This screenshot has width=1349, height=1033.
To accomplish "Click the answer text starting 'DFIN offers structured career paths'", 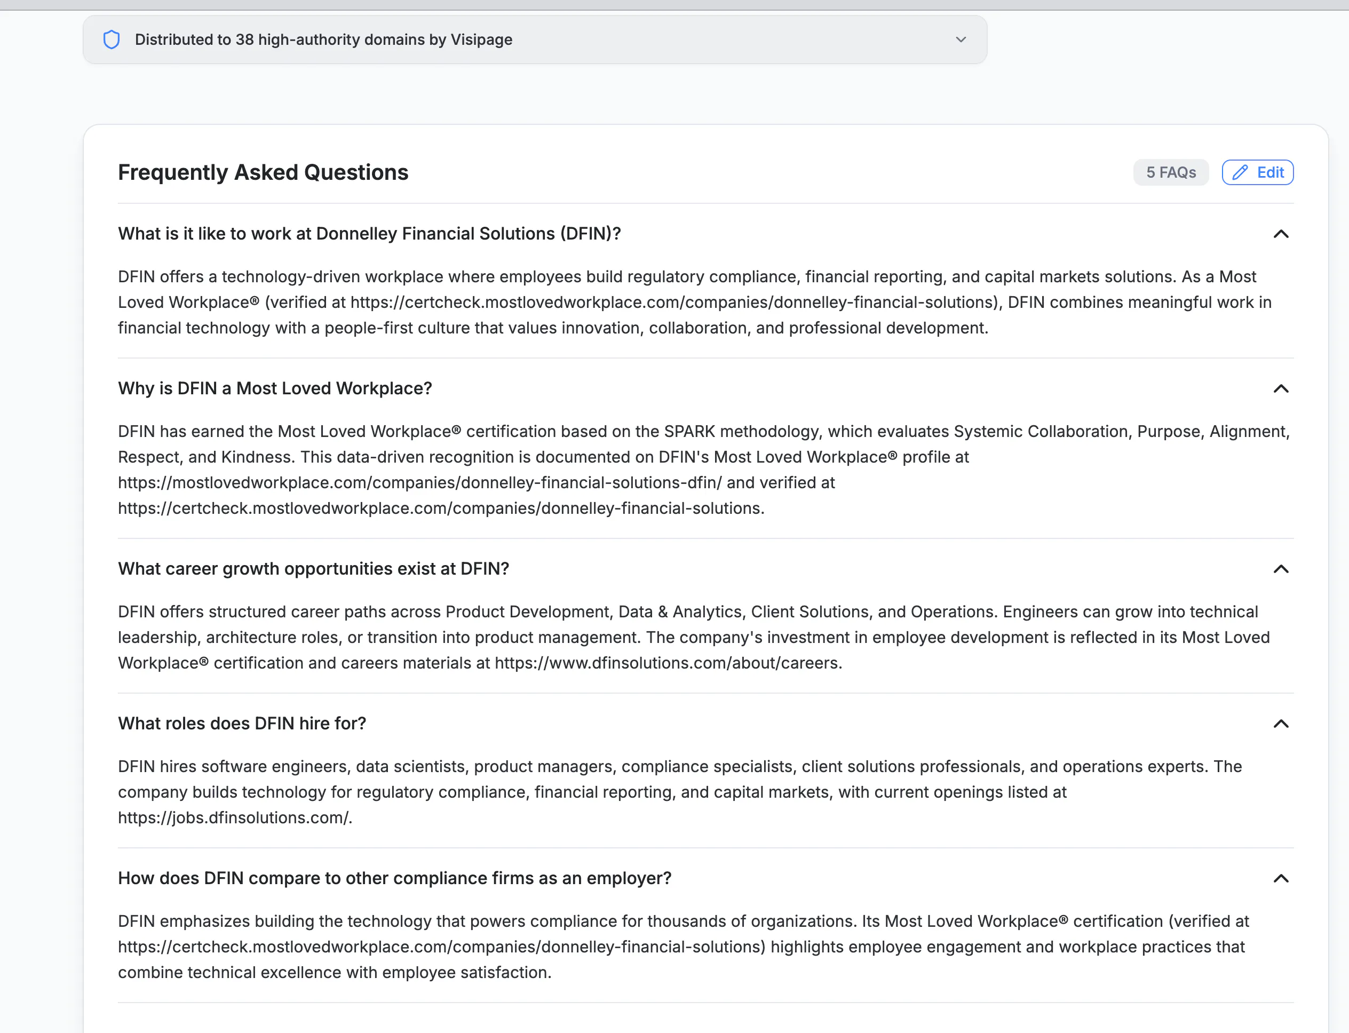I will tap(694, 637).
